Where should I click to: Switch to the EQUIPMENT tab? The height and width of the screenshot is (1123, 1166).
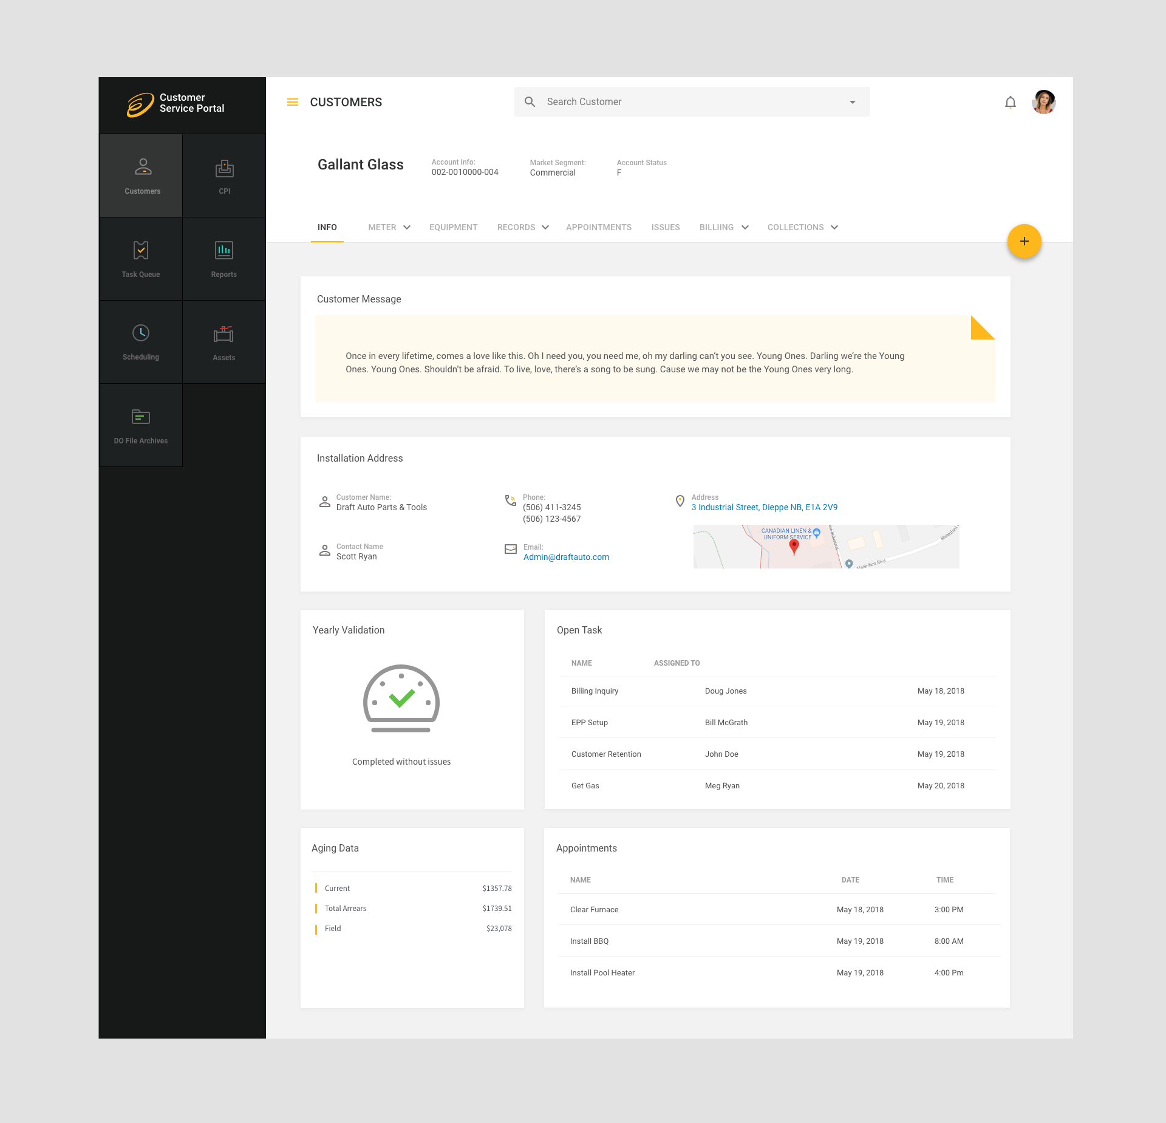(x=454, y=227)
